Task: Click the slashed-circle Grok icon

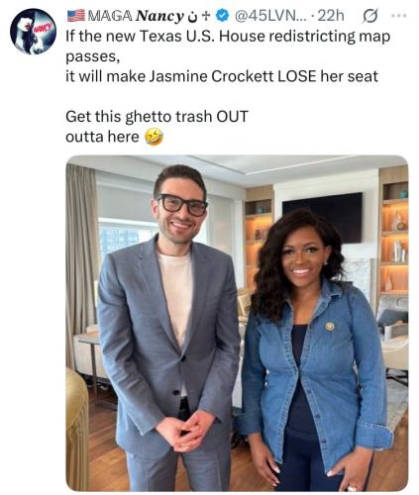Action: 369,16
